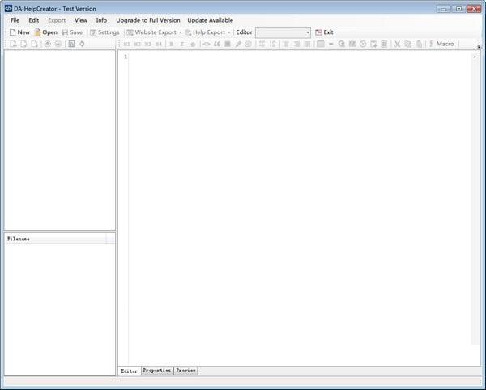486x390 pixels.
Task: Expand the Website Export dropdown arrow
Action: pos(180,32)
